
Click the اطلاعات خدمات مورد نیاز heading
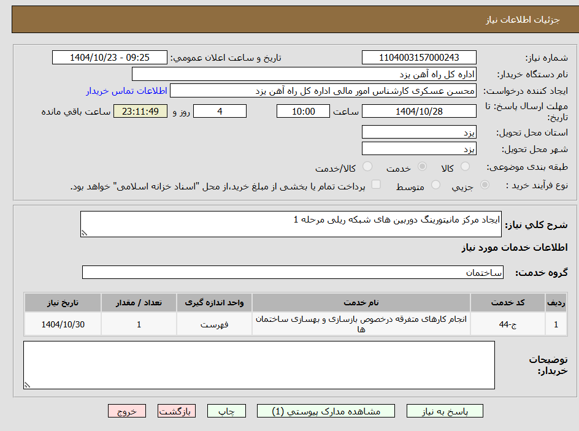point(515,247)
